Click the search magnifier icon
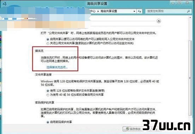This screenshot has height=134, width=195. 189,11
